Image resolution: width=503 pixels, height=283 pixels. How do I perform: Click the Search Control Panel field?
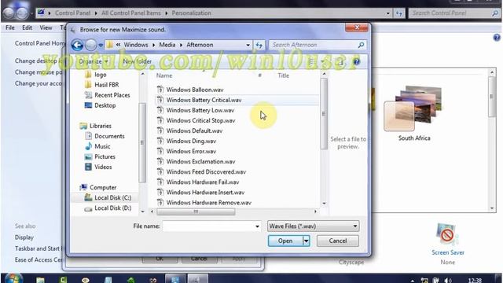coord(451,13)
